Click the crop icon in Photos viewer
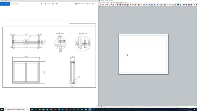This screenshot has height=111, width=197. 57,4
